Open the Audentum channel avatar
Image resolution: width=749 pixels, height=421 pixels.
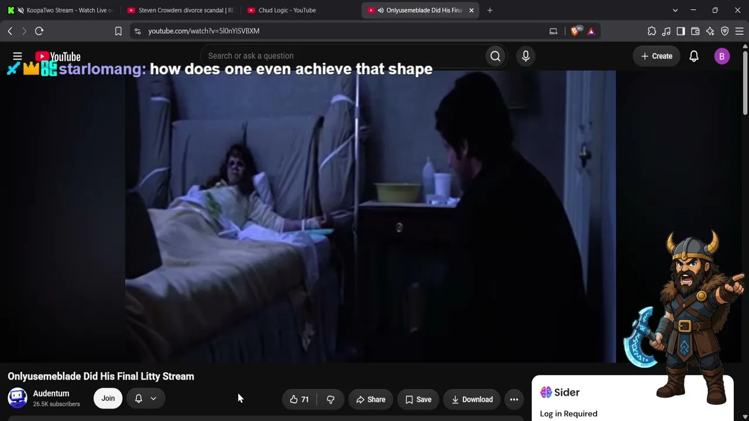coord(18,398)
